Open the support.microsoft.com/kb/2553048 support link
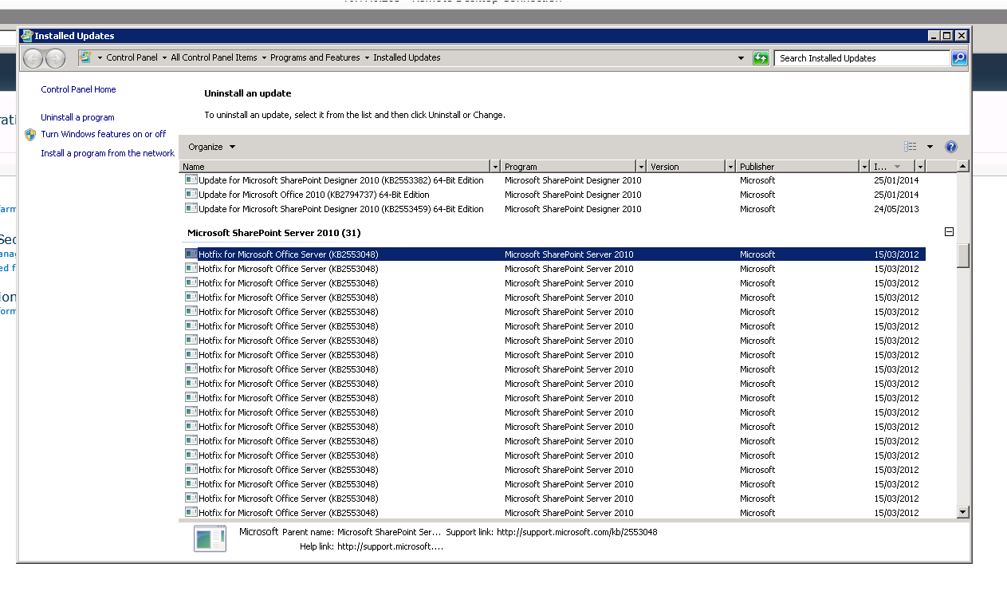1007x611 pixels. pyautogui.click(x=577, y=532)
